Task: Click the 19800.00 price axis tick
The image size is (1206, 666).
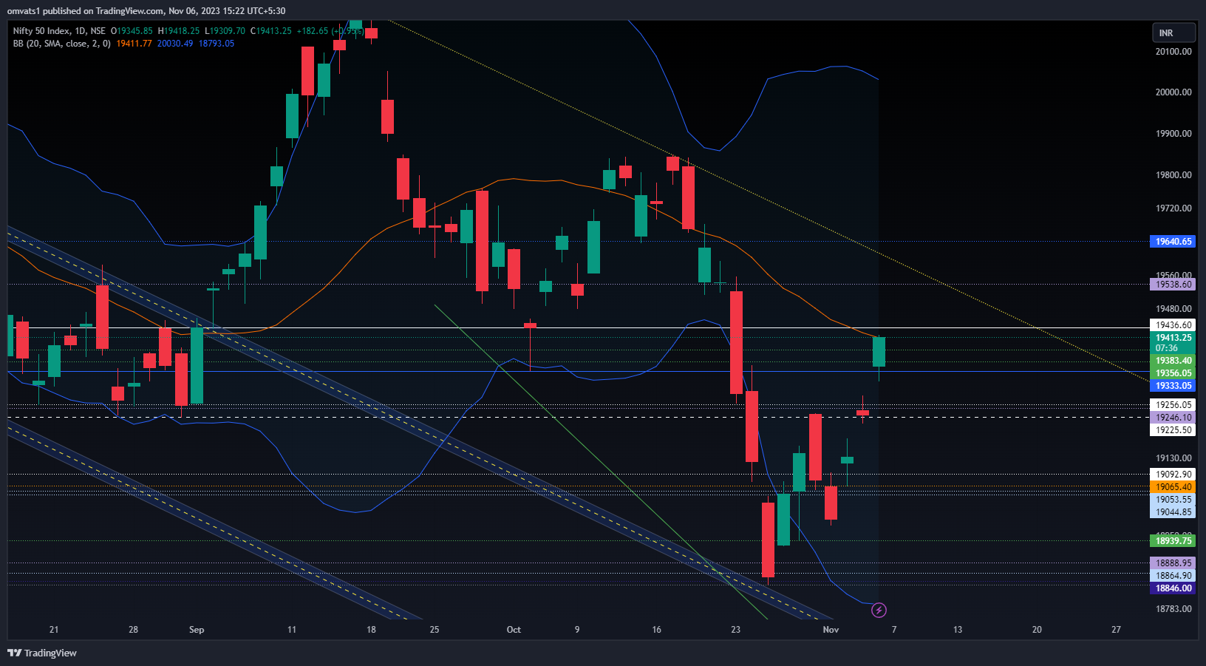Action: (1173, 175)
